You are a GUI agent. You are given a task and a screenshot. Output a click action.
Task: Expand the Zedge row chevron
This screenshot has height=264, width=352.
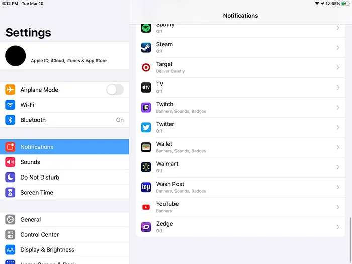point(338,227)
